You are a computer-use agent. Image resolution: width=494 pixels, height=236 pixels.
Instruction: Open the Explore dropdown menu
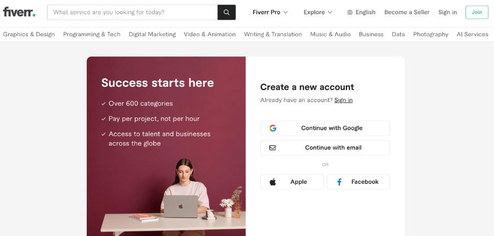(x=318, y=12)
